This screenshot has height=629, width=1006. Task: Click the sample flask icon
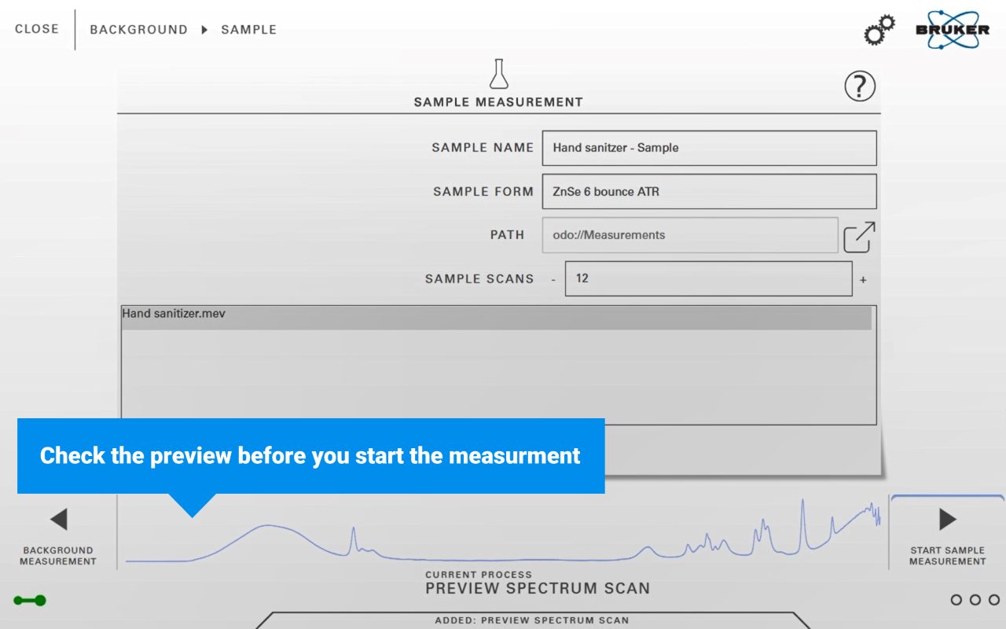[498, 74]
